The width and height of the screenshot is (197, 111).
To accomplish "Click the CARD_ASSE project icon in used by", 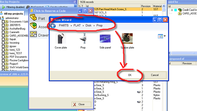I will (180, 14).
